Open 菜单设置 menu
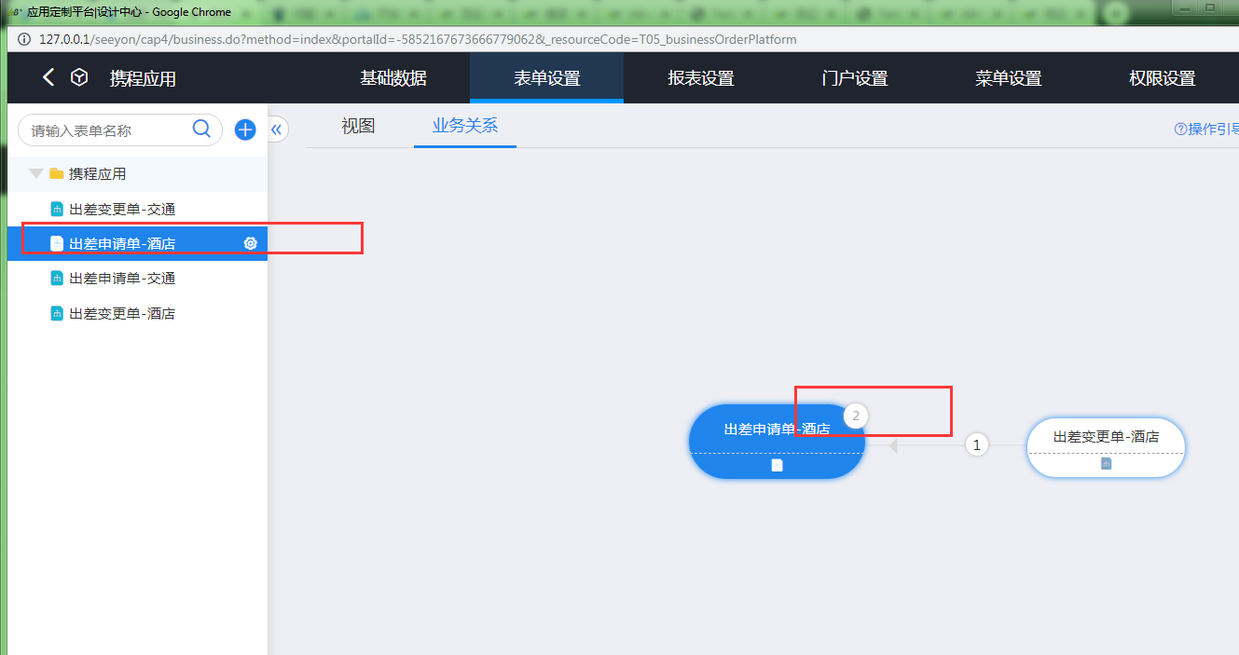1239x655 pixels. pyautogui.click(x=1009, y=78)
